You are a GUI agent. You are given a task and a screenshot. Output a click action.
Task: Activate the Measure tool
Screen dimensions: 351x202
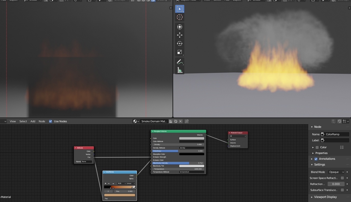[180, 69]
